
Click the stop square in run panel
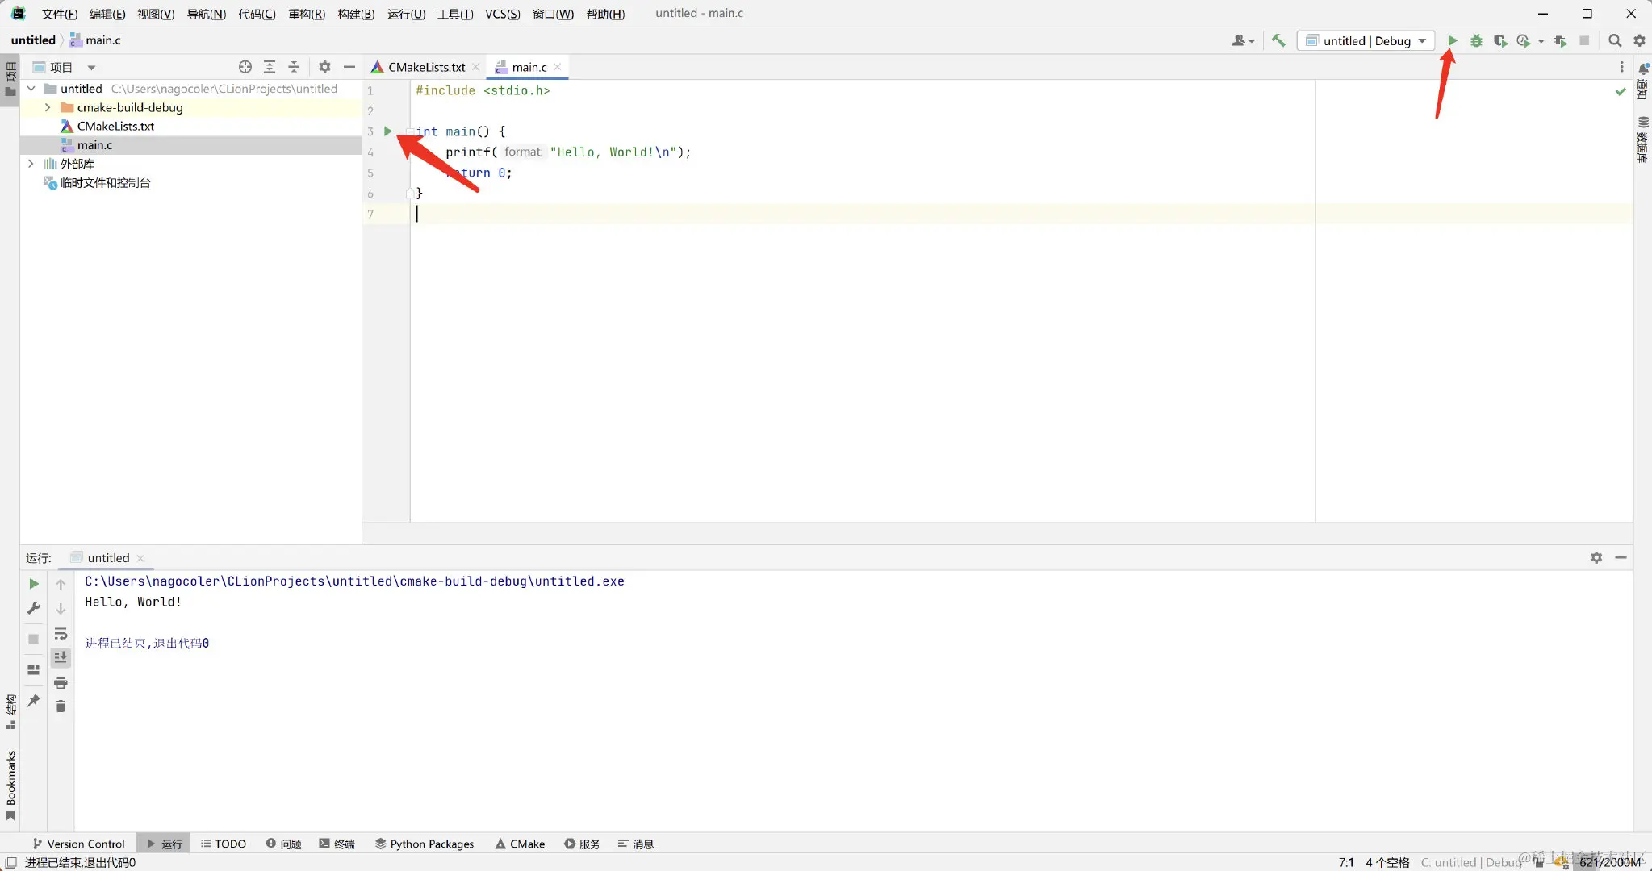pos(34,639)
